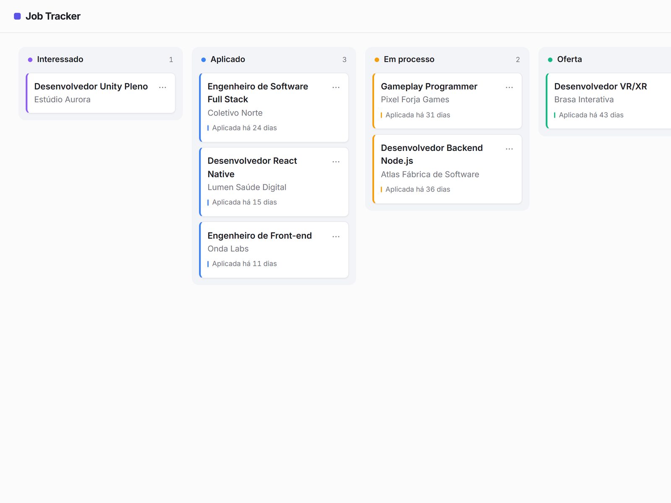Image resolution: width=671 pixels, height=503 pixels.
Task: Open options menu for Desenvolvedor React Native card
Action: (x=336, y=162)
